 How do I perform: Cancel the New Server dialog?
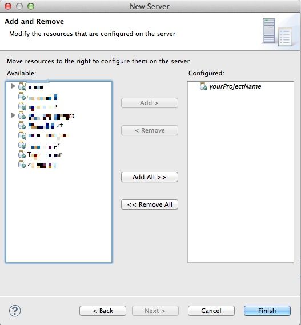(x=211, y=311)
